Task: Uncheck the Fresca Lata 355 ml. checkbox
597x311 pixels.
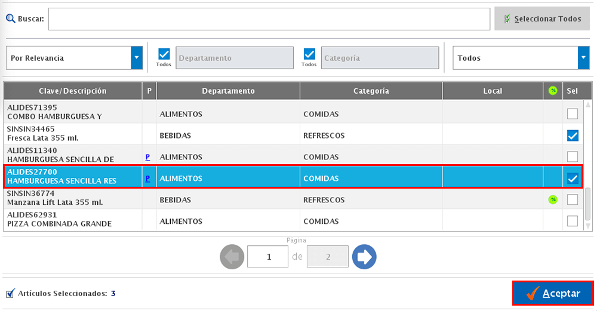Action: [x=573, y=136]
